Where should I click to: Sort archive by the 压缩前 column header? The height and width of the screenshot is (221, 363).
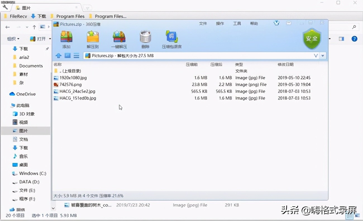pos(192,65)
